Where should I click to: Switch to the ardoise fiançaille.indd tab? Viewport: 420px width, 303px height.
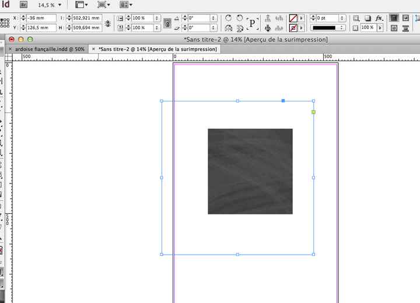click(x=50, y=49)
